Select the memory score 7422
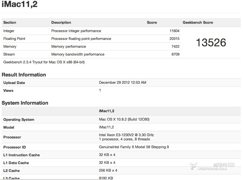 pos(175,47)
